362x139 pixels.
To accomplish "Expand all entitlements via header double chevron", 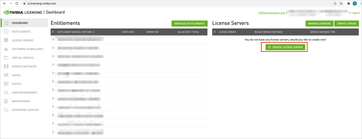I will [x=53, y=32].
